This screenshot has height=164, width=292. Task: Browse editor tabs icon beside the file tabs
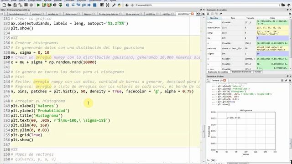coord(2,14)
